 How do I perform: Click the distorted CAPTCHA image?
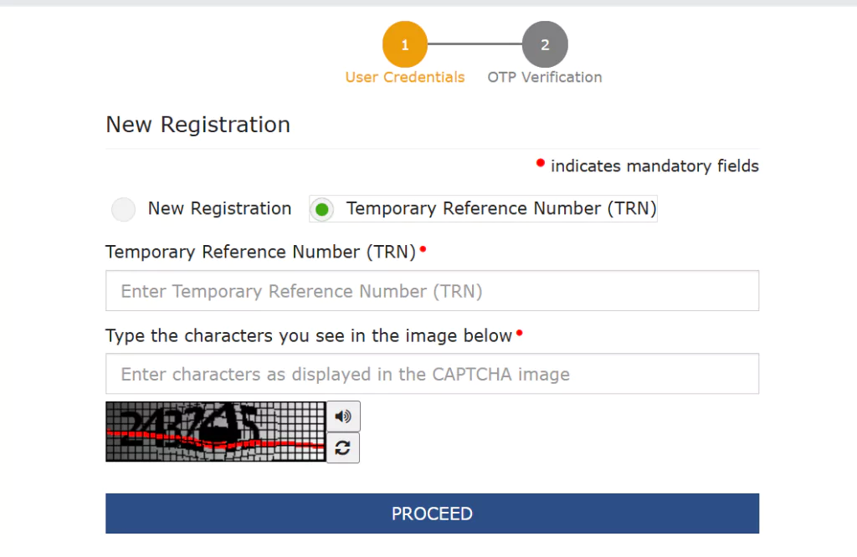coord(215,432)
